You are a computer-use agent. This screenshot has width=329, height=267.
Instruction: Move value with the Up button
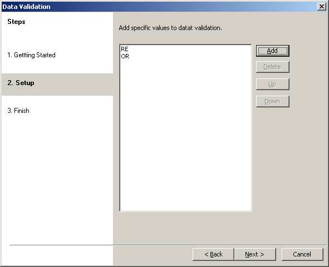(273, 84)
